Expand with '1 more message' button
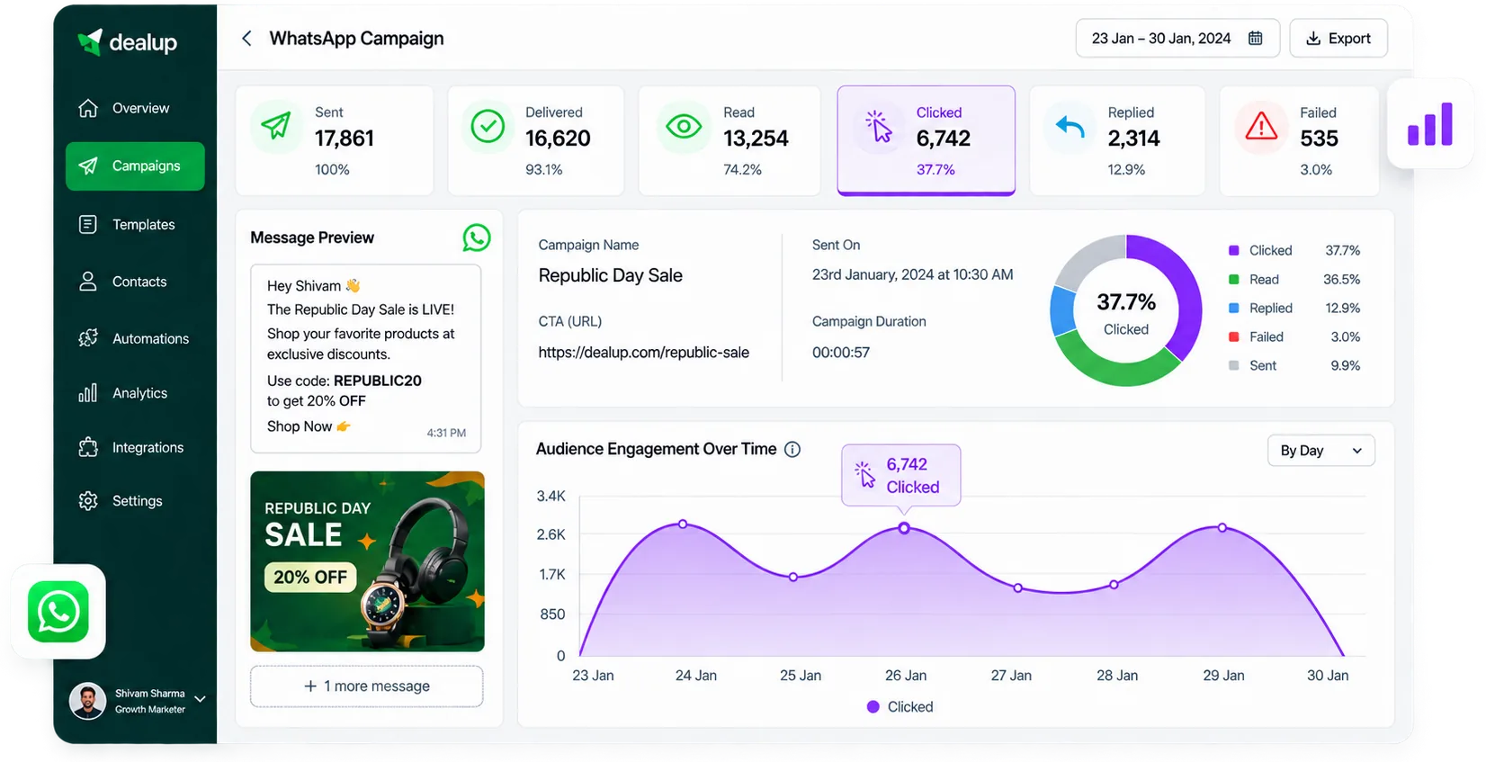The image size is (1486, 762). point(367,686)
